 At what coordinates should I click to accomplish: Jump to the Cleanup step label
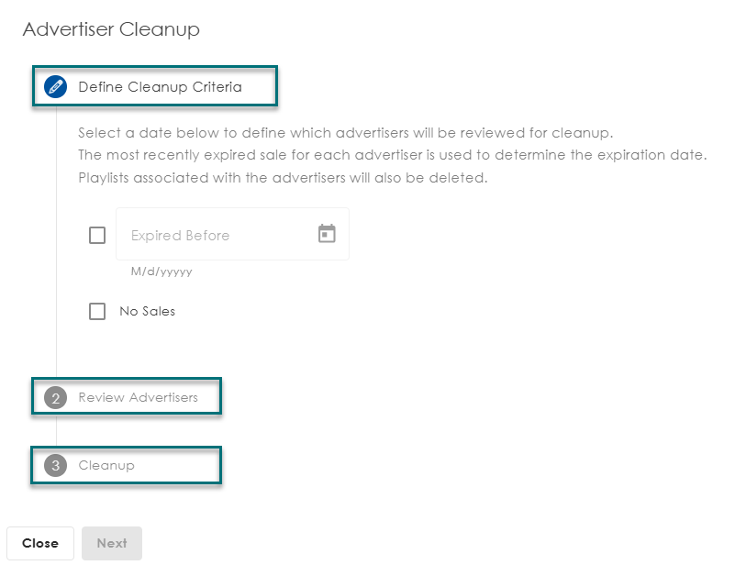click(106, 465)
